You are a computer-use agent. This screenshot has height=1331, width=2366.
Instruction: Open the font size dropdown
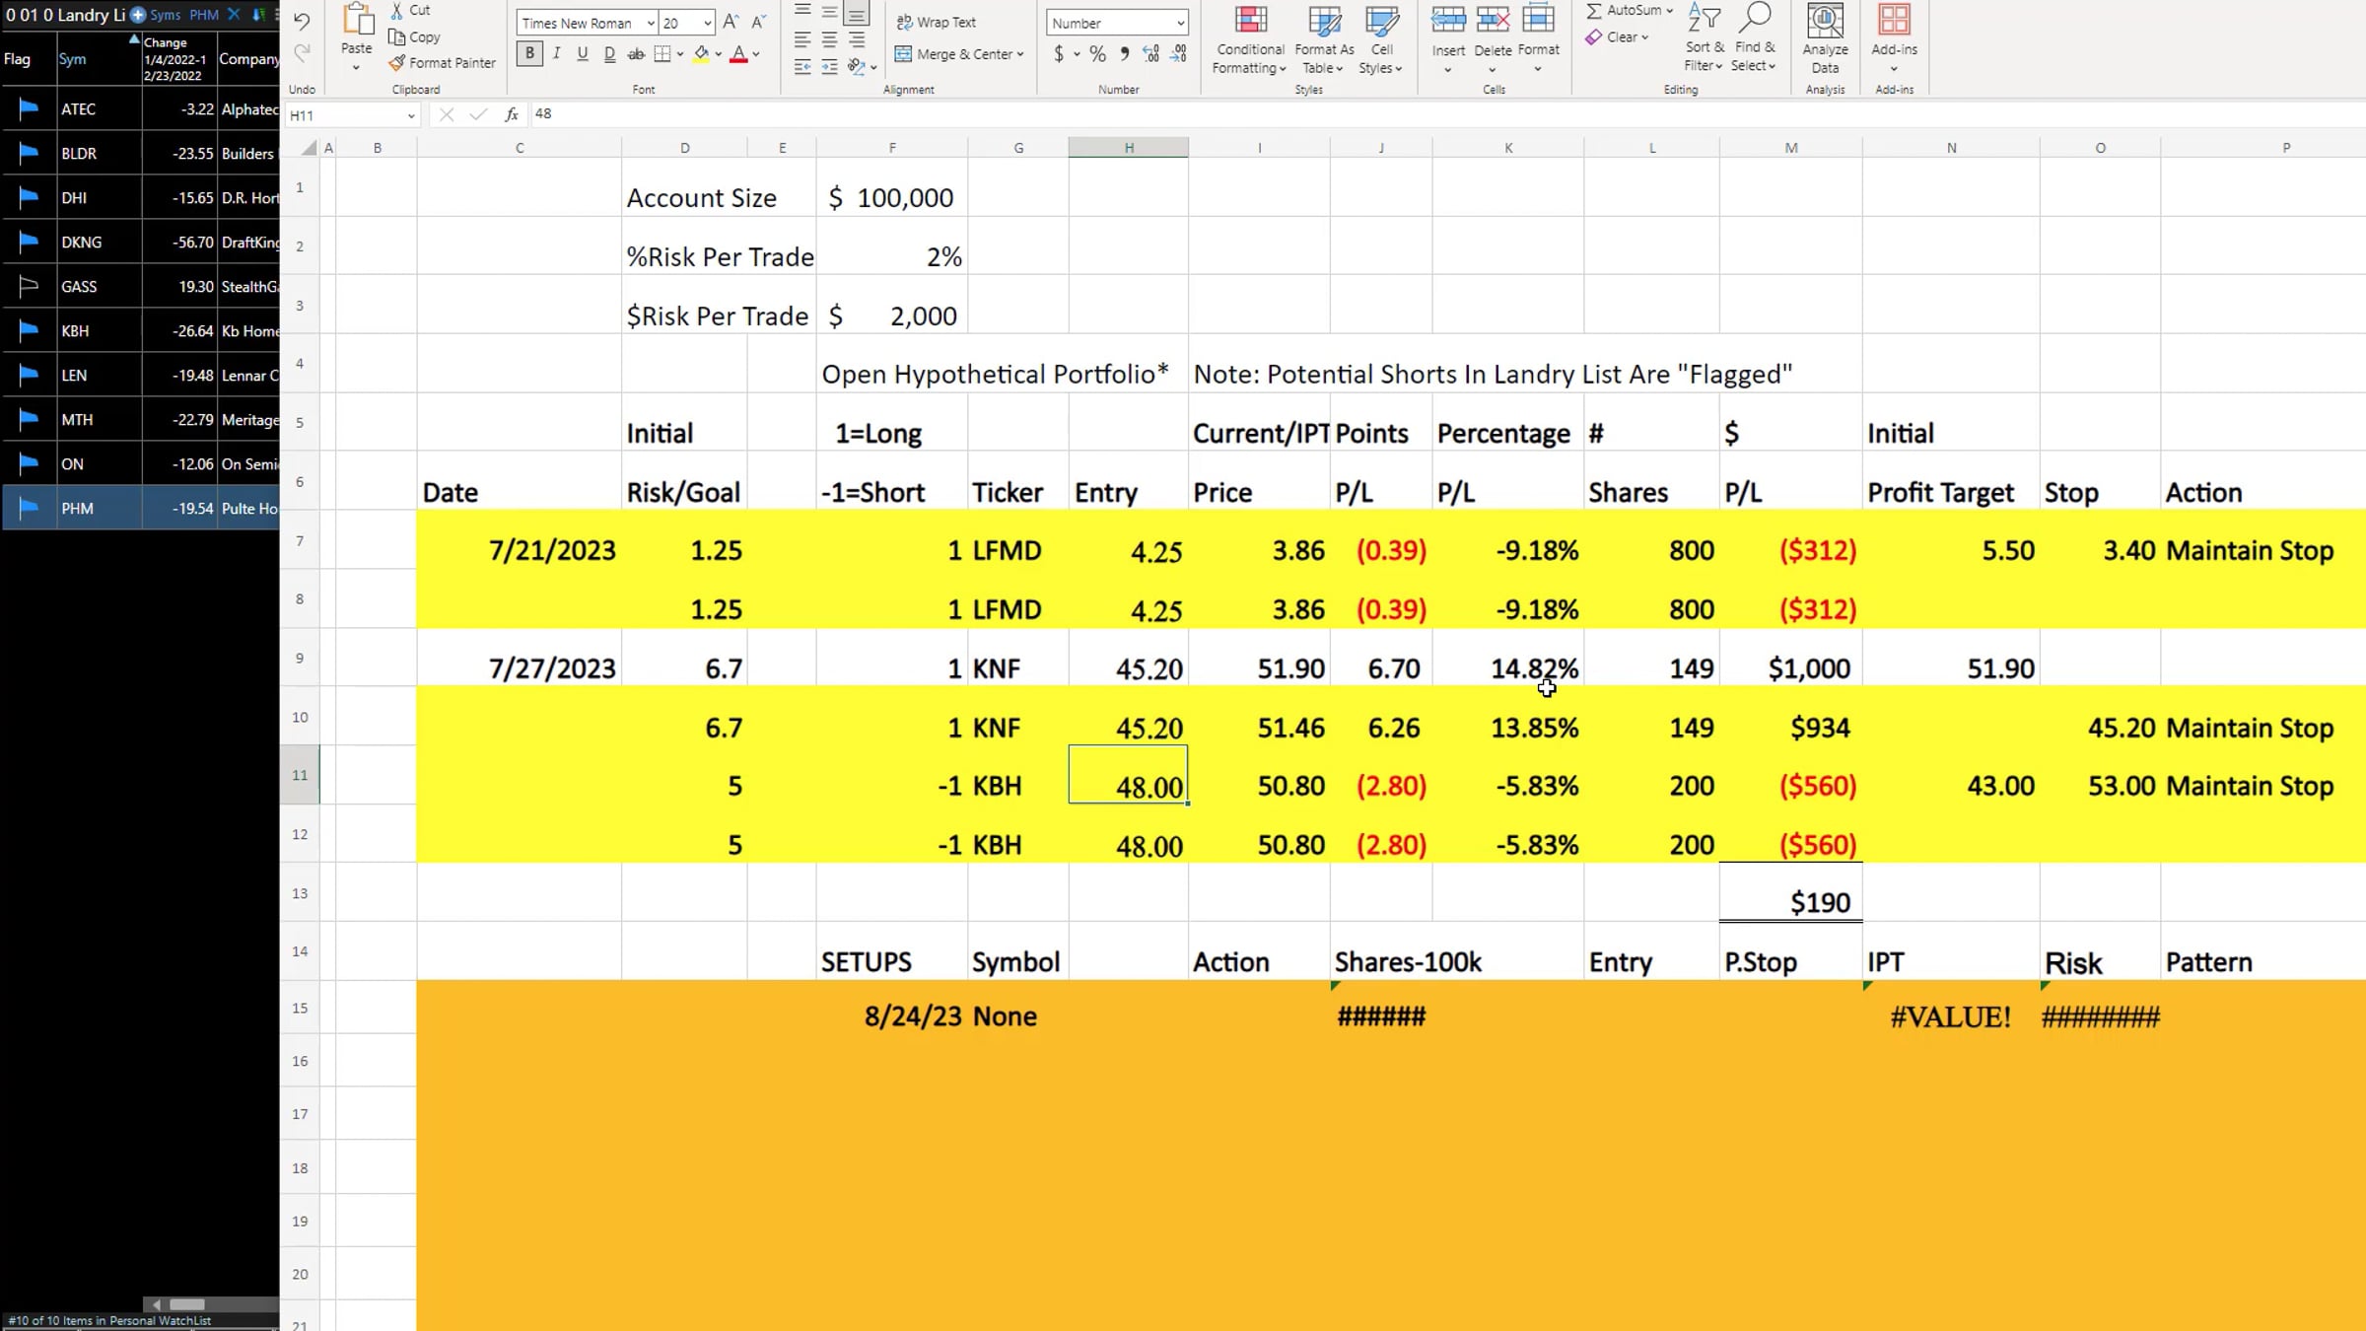coord(708,23)
